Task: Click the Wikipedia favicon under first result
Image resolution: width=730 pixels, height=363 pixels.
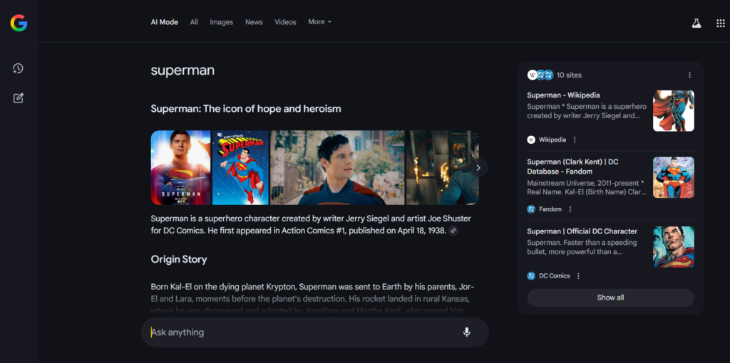Action: coord(531,140)
